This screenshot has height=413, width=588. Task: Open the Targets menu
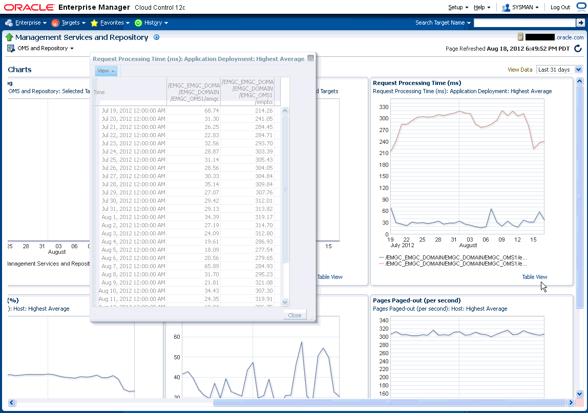point(74,23)
